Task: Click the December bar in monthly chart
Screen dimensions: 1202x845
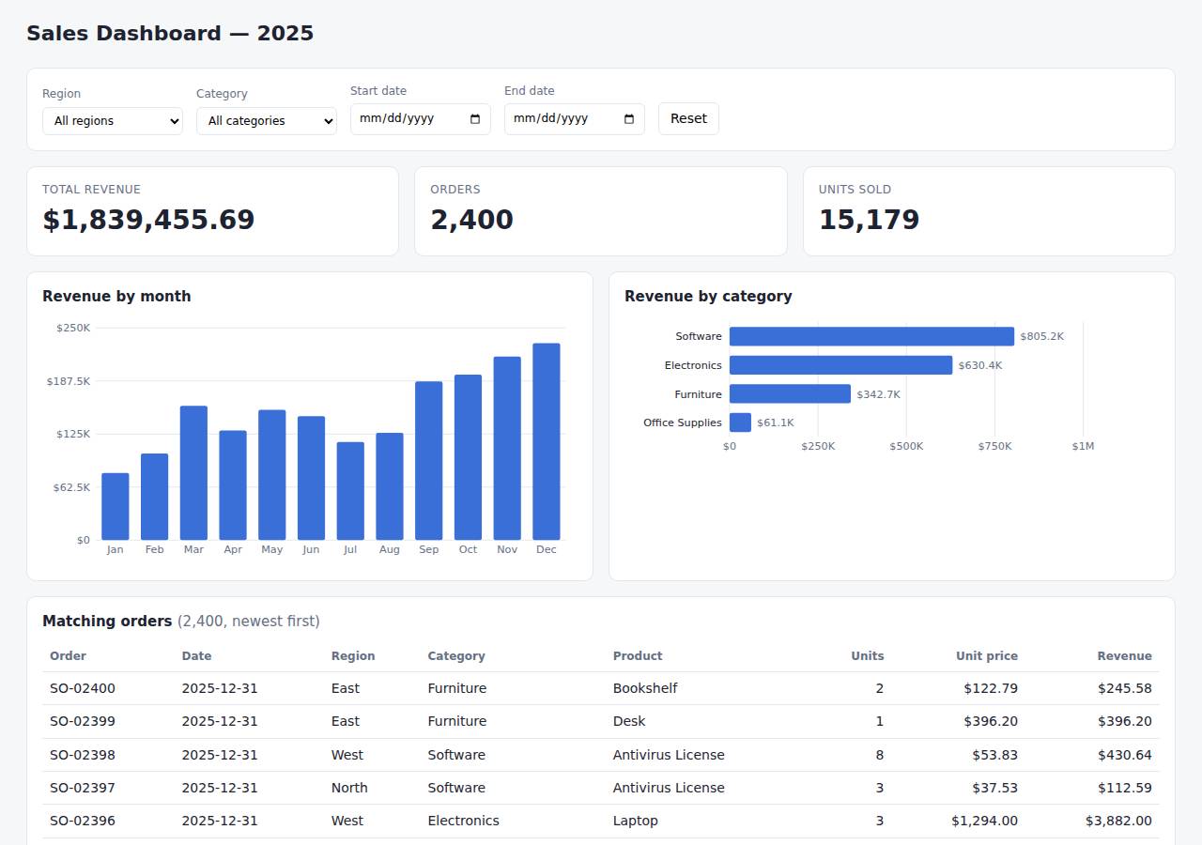Action: (x=547, y=441)
